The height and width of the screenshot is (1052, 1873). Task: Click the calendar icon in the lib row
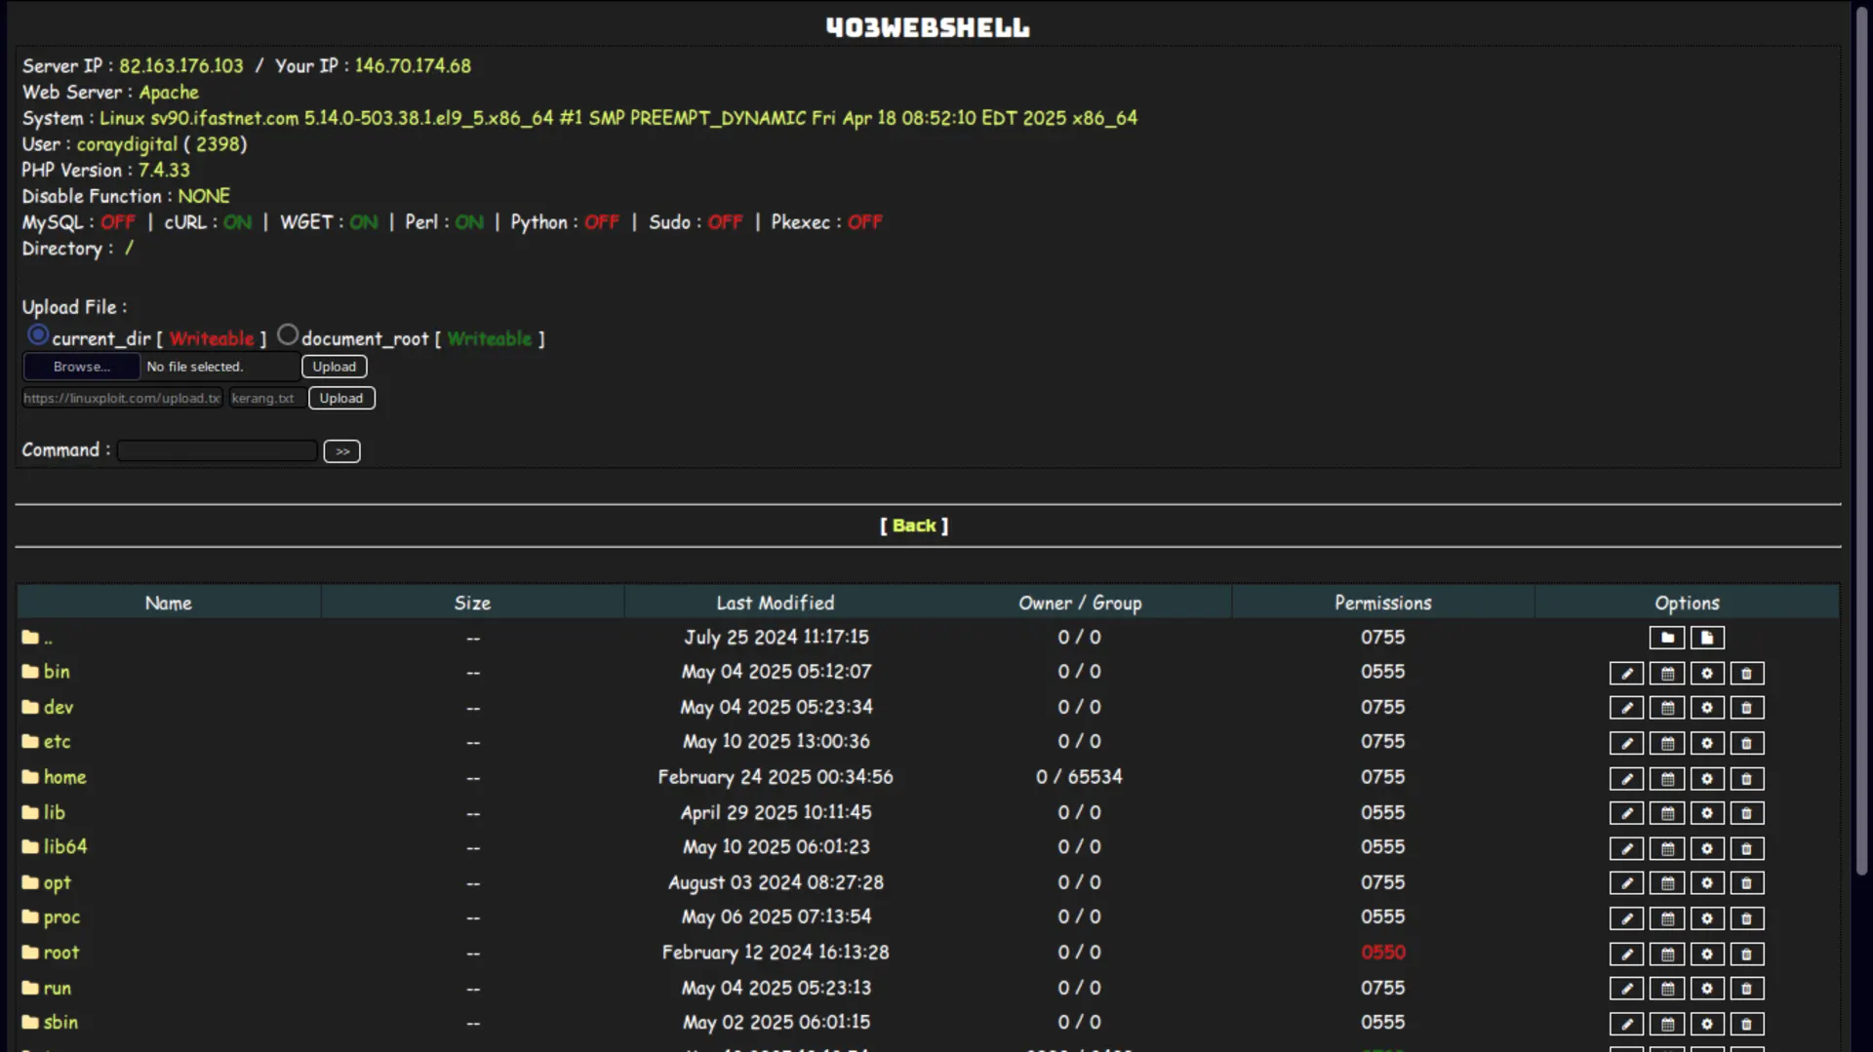[1667, 813]
